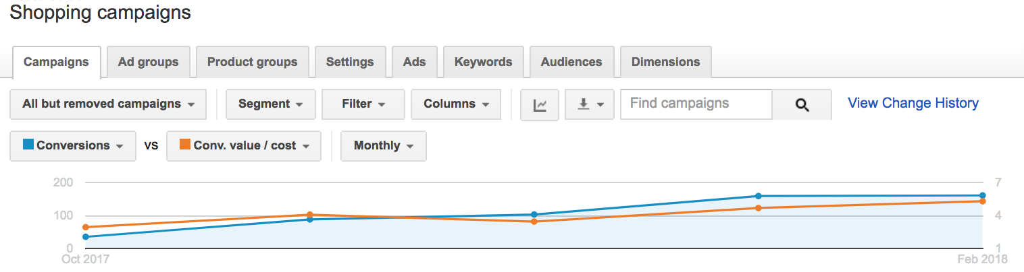
Task: Expand the All but removed campaigns dropdown
Action: (108, 104)
